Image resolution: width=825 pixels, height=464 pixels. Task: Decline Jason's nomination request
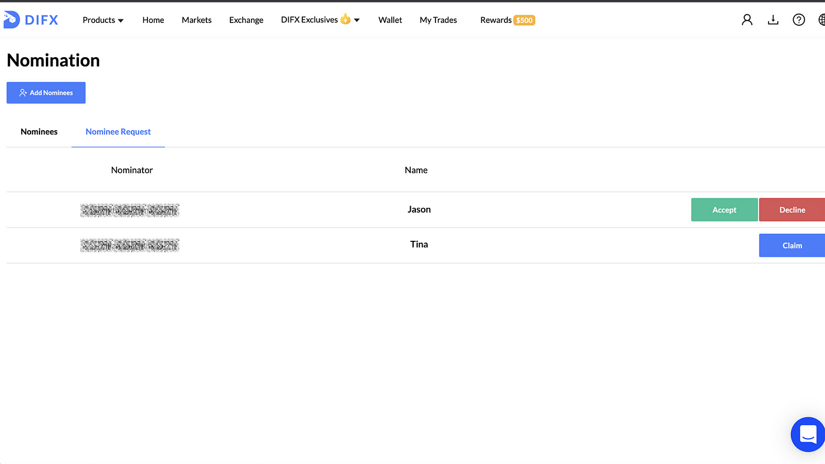792,210
